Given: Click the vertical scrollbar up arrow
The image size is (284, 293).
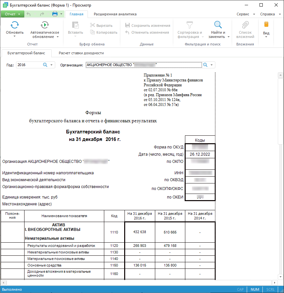Looking at the screenshot, I should point(280,75).
